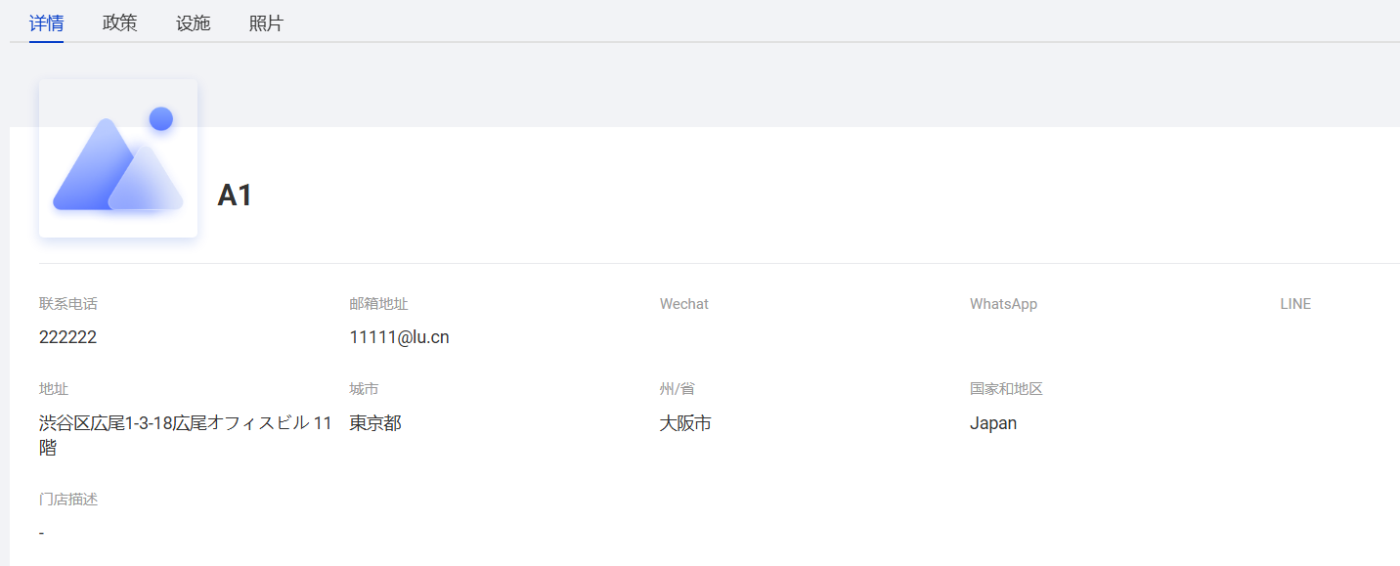Image resolution: width=1400 pixels, height=566 pixels.
Task: Go to the 照片 tab
Action: (266, 23)
